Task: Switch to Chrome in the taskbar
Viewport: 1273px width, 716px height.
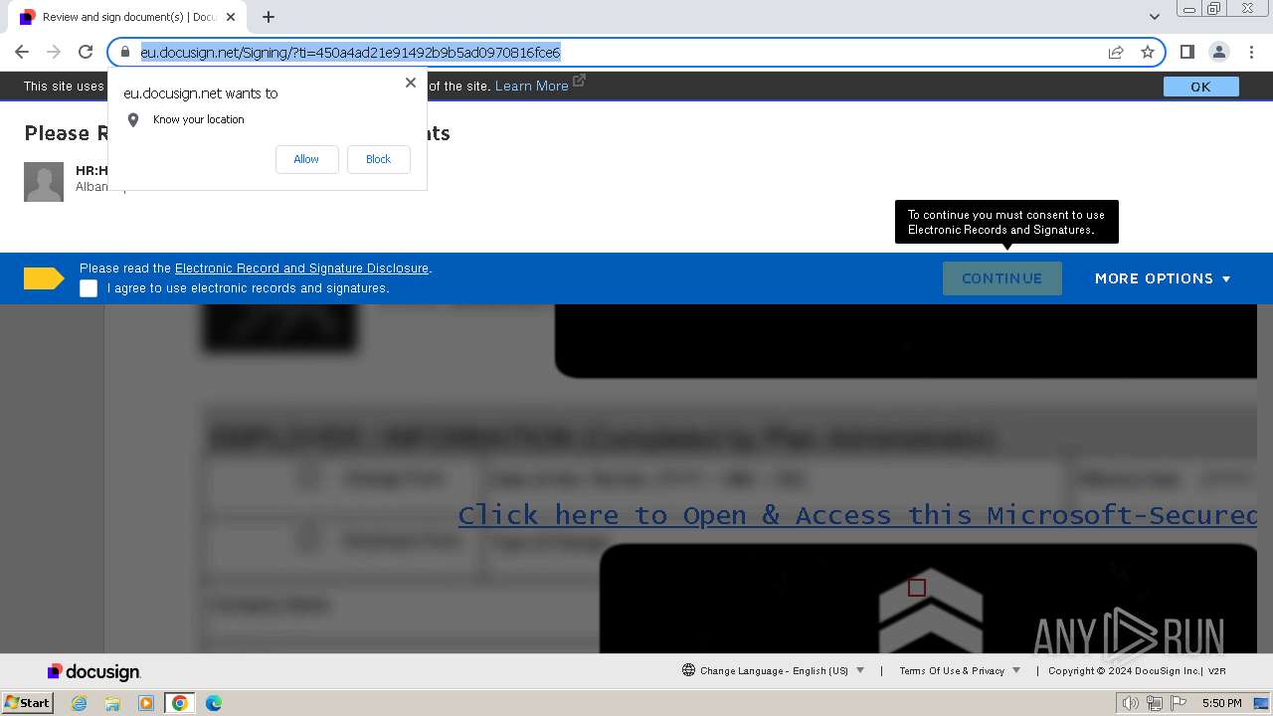Action: [x=180, y=703]
